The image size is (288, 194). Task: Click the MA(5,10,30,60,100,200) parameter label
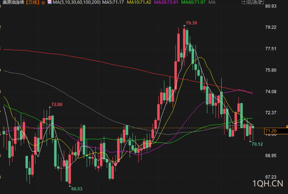77,2
